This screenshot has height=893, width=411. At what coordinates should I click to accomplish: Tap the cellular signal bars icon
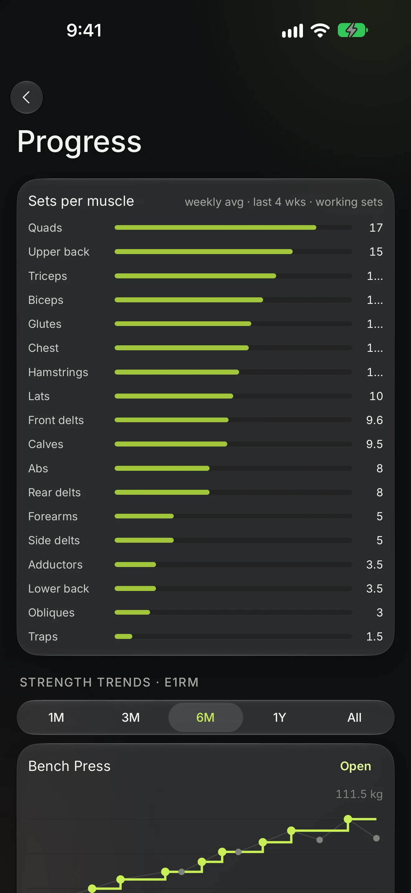[x=292, y=31]
